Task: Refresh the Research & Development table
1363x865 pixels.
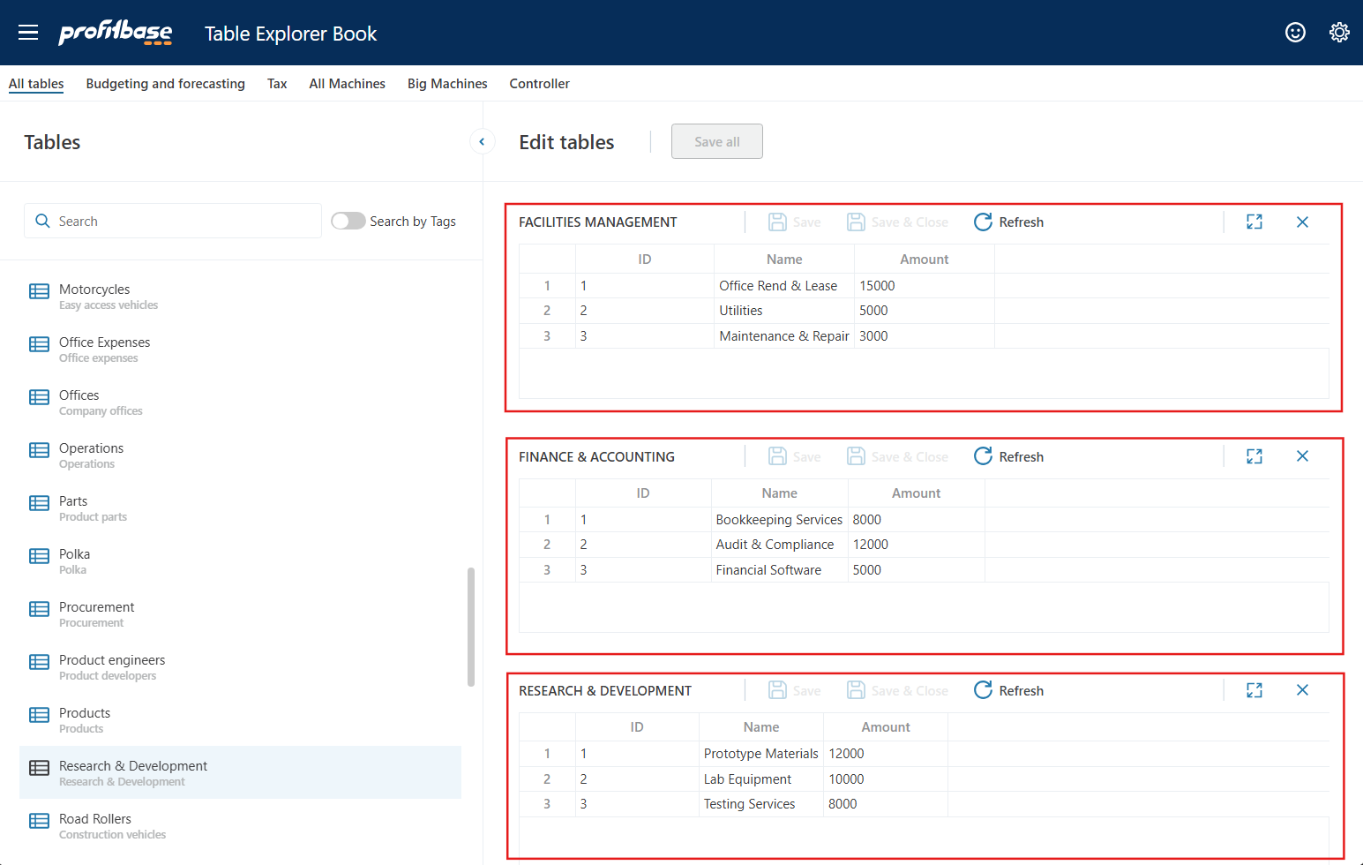Action: 1008,690
